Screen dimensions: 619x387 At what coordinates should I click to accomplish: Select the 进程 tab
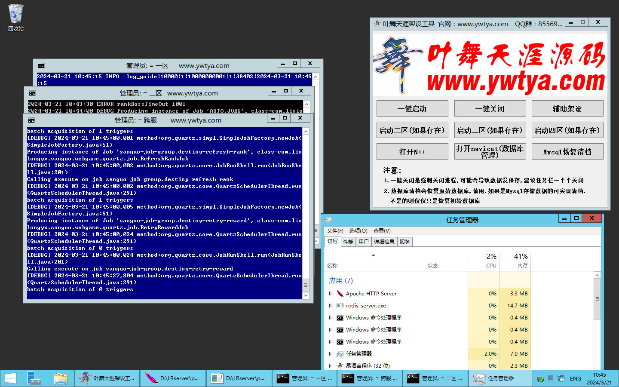click(x=333, y=241)
